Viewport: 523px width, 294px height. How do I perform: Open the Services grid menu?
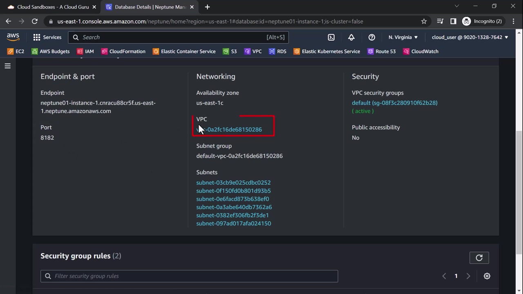point(47,37)
